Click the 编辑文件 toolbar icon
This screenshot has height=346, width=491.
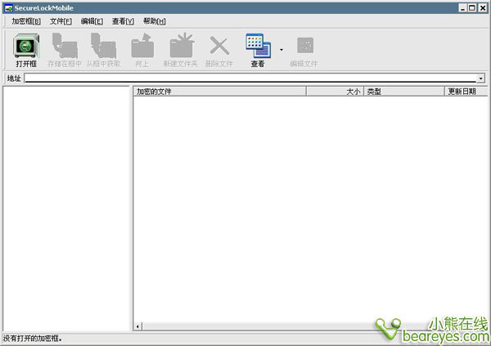[x=305, y=46]
